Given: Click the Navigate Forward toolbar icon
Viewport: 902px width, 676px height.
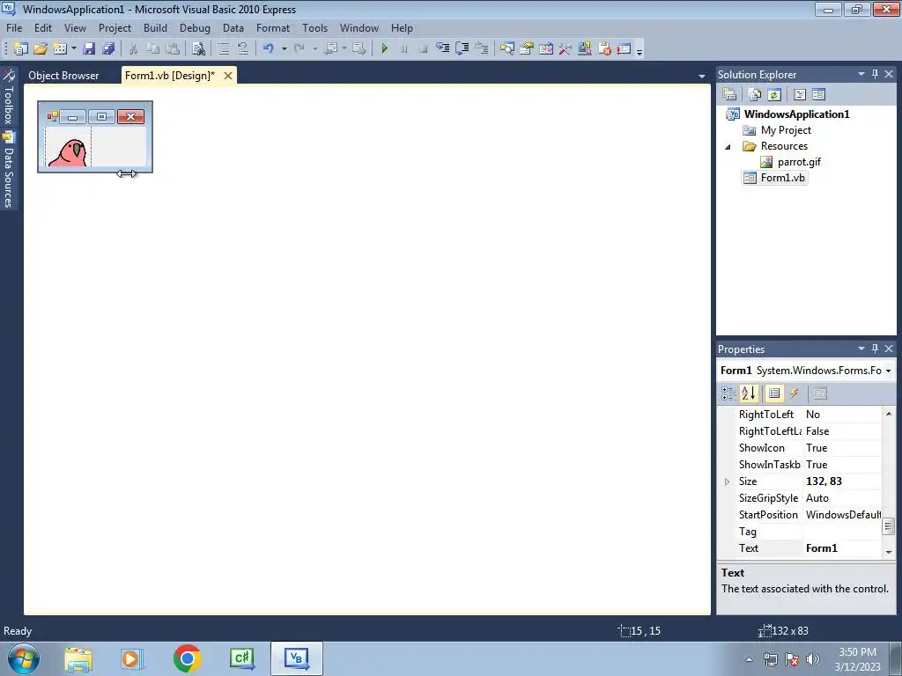Looking at the screenshot, I should 359,49.
